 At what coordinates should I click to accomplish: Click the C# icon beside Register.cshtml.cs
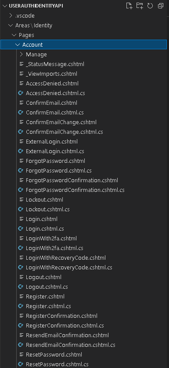(21, 306)
